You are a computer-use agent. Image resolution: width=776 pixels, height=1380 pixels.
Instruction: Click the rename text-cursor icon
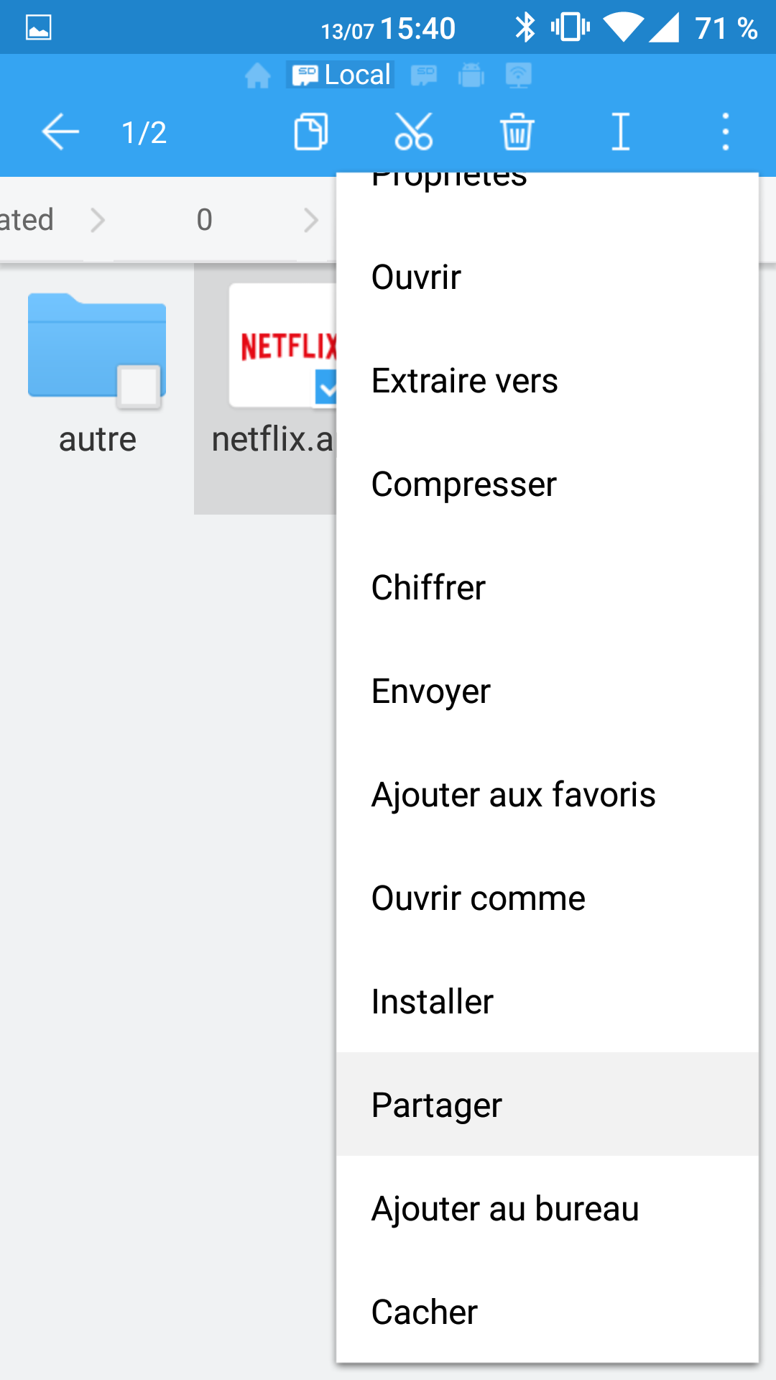coord(620,132)
